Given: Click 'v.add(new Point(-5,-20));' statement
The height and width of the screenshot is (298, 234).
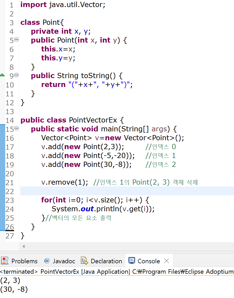Looking at the screenshot, I should 88,156.
